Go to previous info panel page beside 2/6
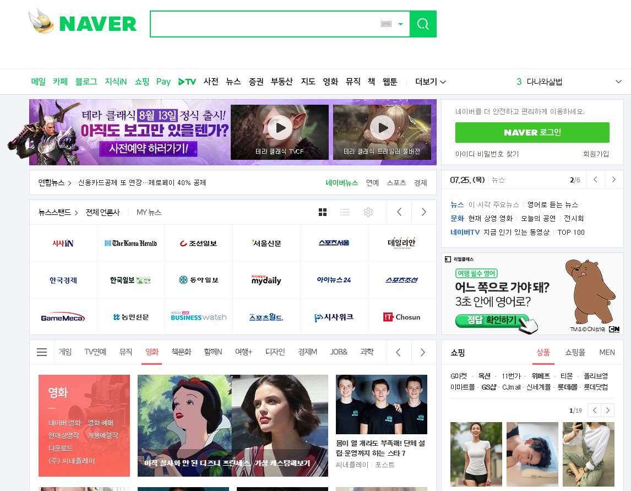Screen dimensions: 631x491 [596, 180]
